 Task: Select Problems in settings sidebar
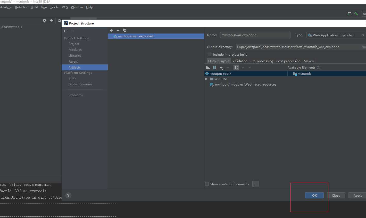pos(76,95)
